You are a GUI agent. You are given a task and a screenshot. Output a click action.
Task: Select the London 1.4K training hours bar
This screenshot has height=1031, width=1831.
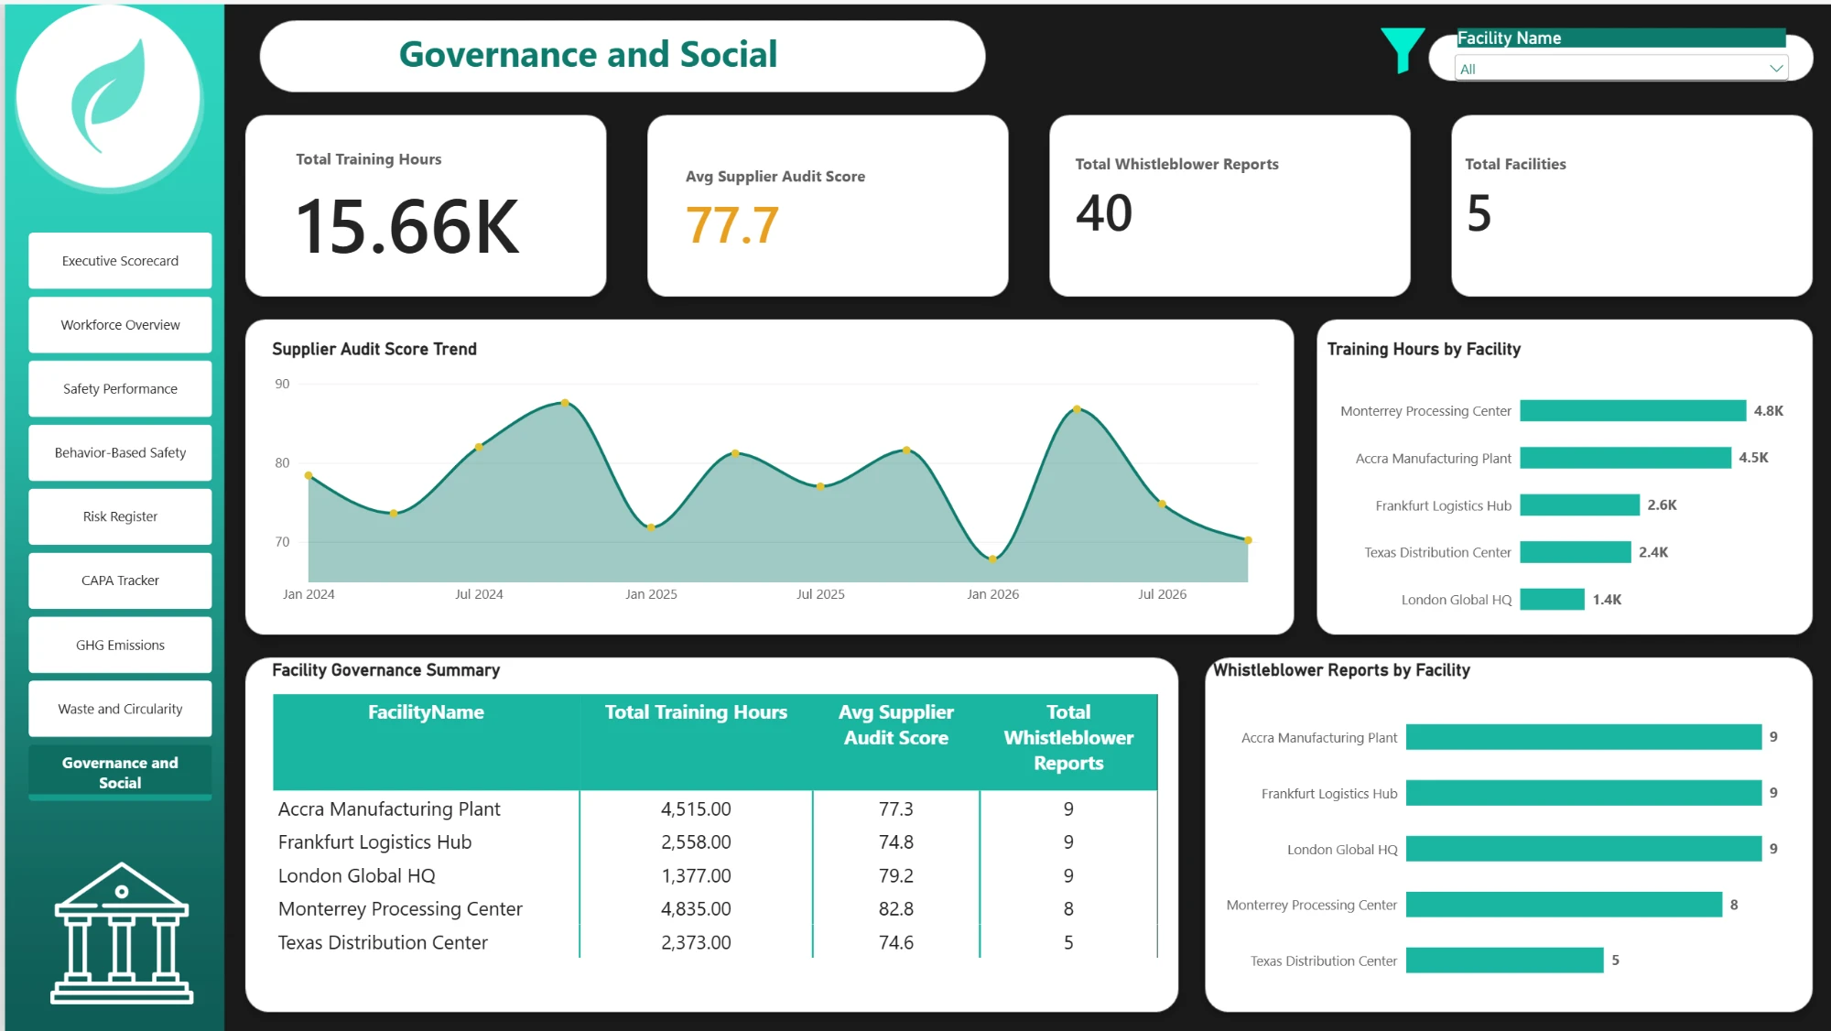1552,600
